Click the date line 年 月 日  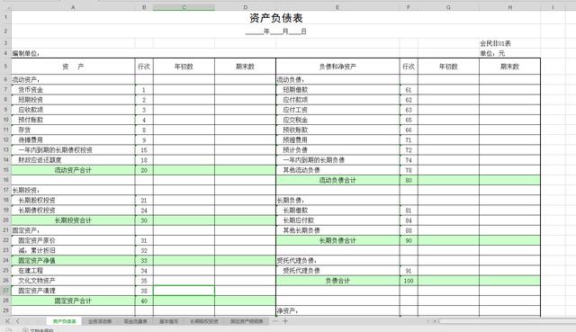point(276,31)
